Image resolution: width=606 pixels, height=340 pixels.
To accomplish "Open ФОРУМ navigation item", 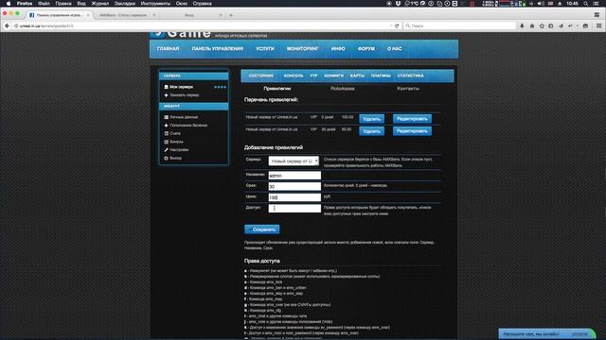I will coord(366,49).
